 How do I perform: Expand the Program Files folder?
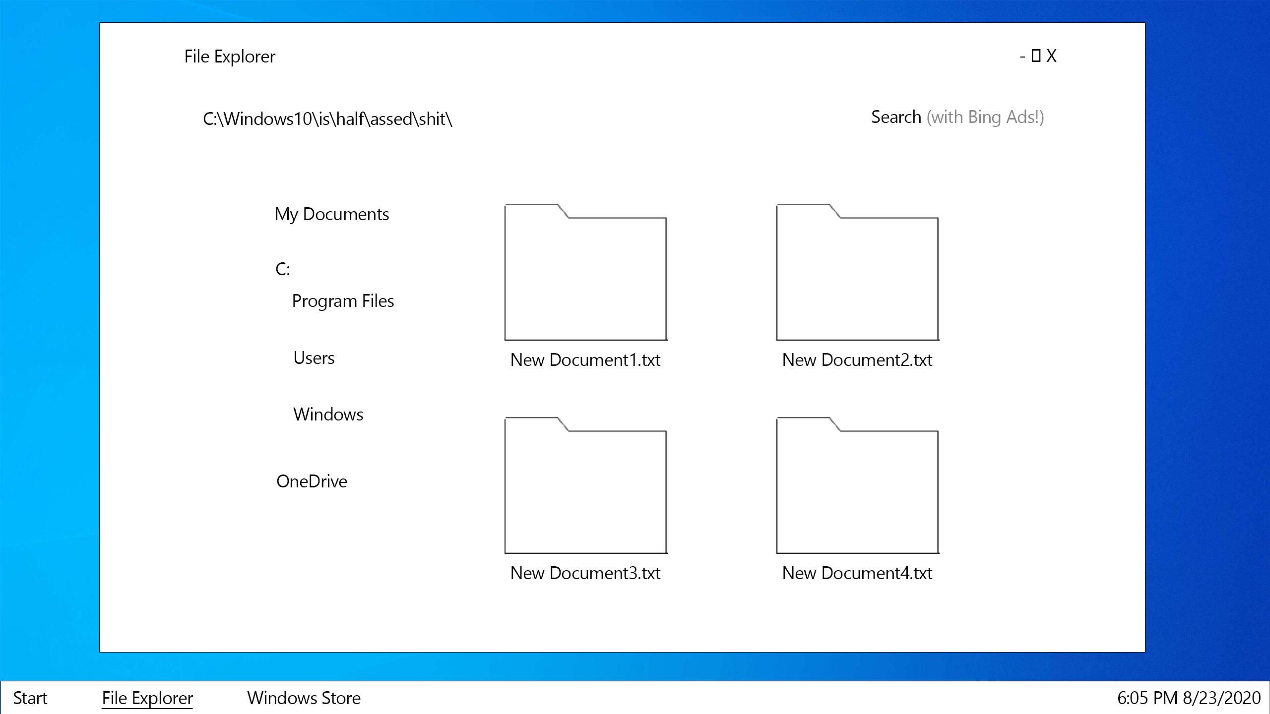point(343,300)
